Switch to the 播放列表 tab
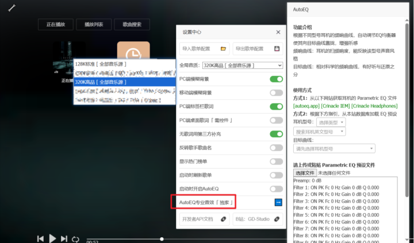The height and width of the screenshot is (243, 414). pyautogui.click(x=94, y=25)
